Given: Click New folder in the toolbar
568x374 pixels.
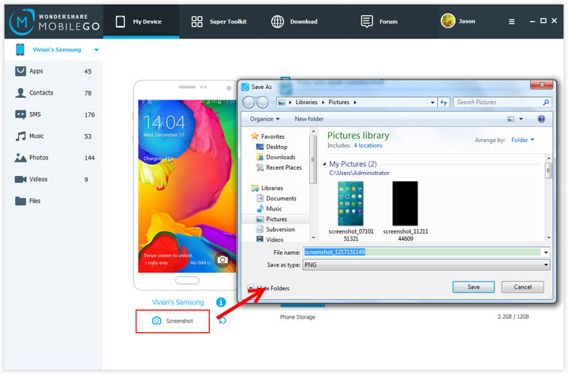Looking at the screenshot, I should coord(308,119).
